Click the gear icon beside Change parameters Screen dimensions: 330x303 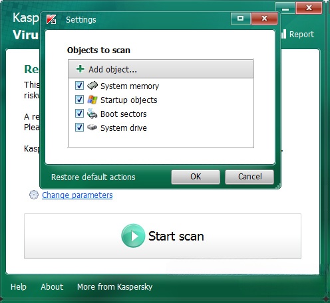pyautogui.click(x=34, y=195)
